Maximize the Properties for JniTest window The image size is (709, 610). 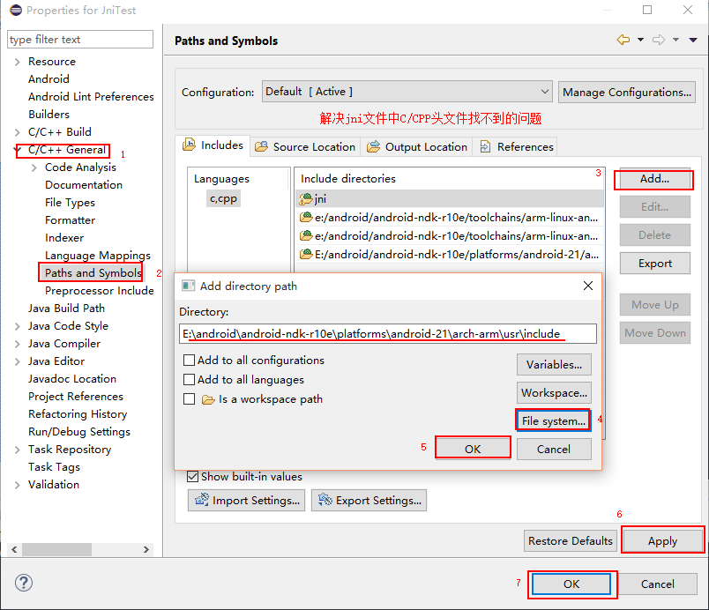click(x=647, y=10)
